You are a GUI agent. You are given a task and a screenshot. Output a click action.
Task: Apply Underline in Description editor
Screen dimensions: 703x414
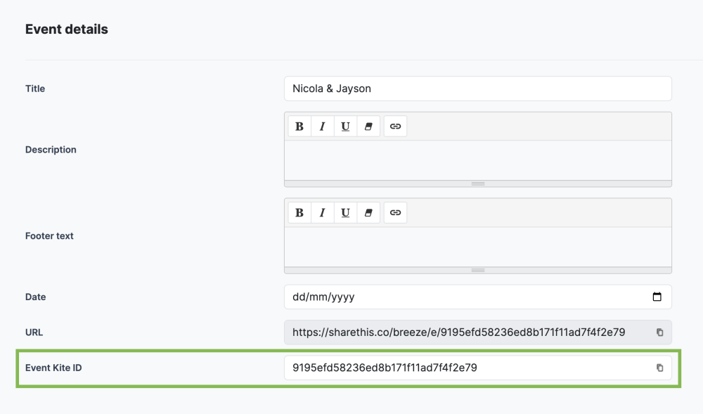pos(345,127)
